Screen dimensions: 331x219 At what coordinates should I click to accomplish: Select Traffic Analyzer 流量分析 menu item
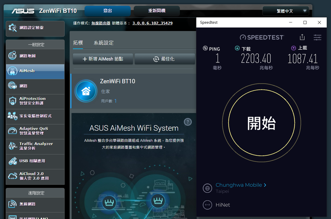click(35, 146)
